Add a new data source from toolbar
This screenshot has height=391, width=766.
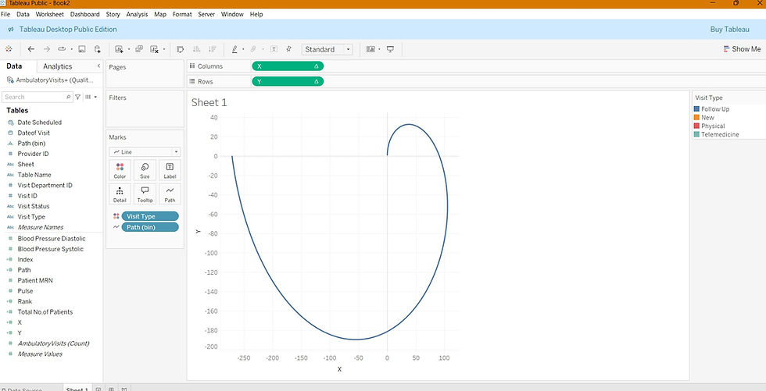pyautogui.click(x=97, y=49)
